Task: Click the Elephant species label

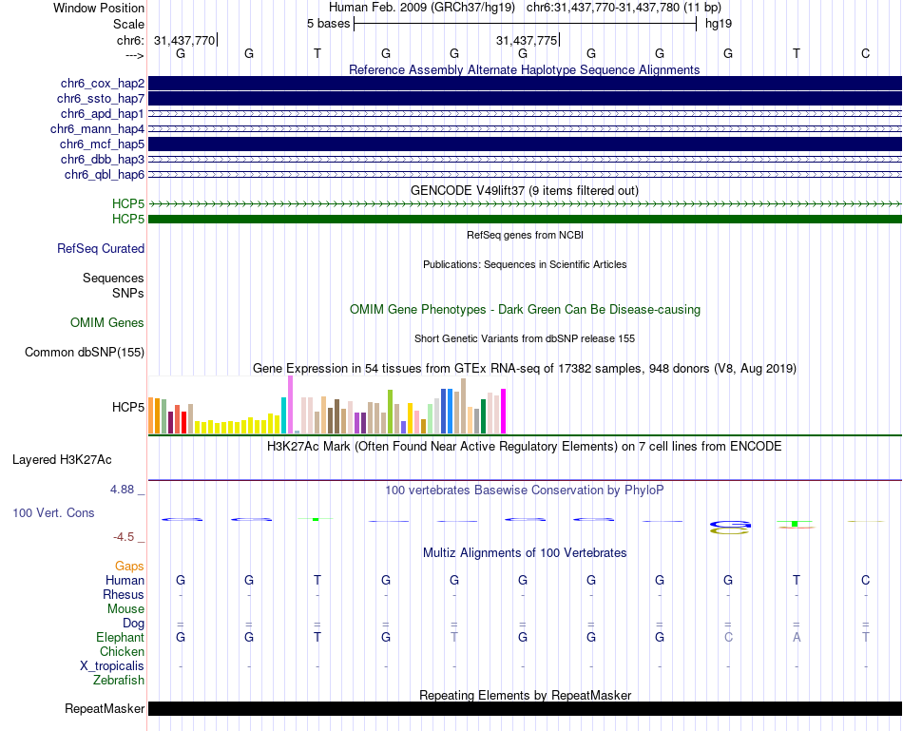Action: (x=121, y=637)
